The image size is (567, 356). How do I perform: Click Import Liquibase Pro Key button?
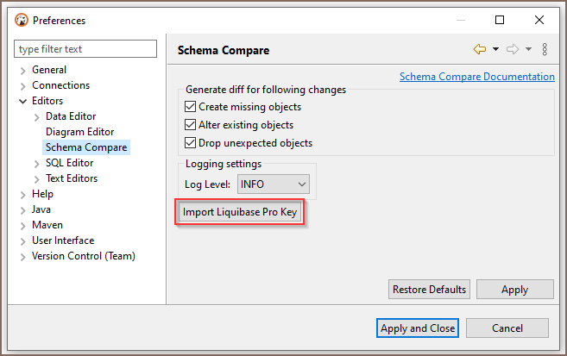[x=240, y=212]
